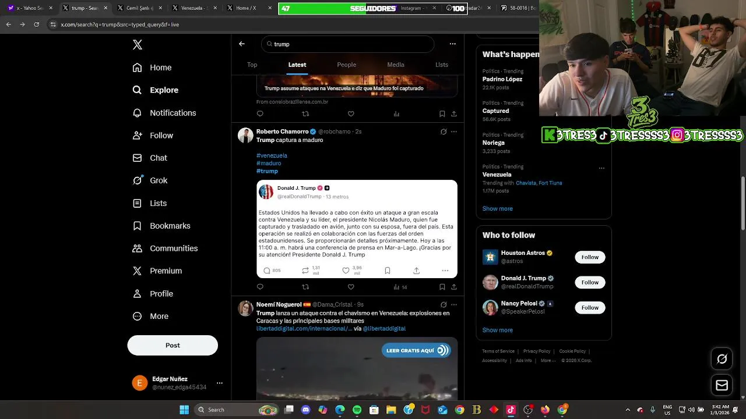746x419 pixels.
Task: Open the libertaddigital.com article link
Action: pos(304,329)
